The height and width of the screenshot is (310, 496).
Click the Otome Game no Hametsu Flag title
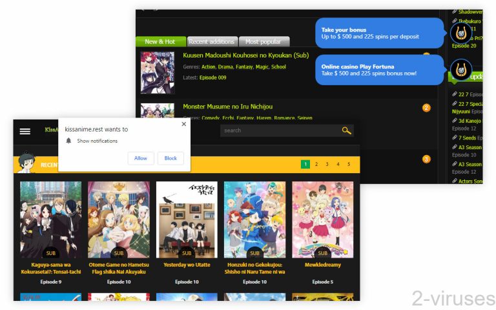click(119, 268)
